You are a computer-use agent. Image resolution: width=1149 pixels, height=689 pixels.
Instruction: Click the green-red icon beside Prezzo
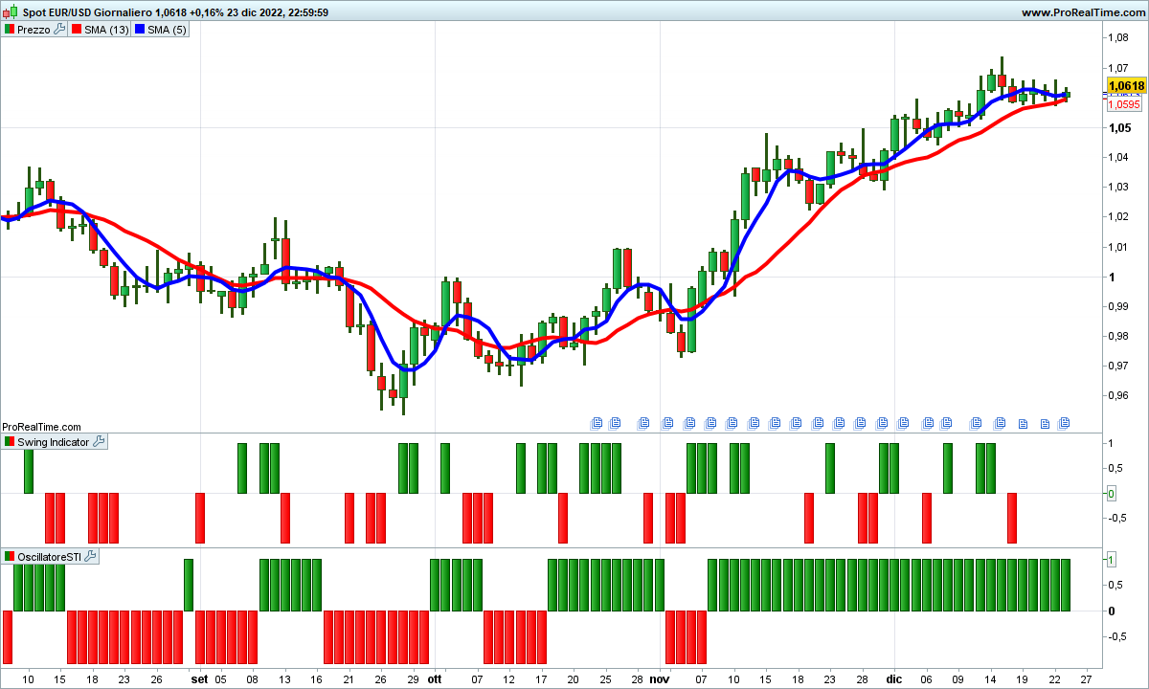[11, 30]
